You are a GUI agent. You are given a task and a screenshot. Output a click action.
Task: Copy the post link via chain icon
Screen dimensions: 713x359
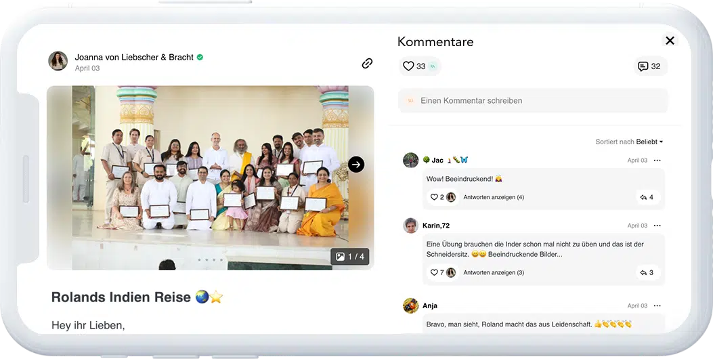pyautogui.click(x=367, y=63)
